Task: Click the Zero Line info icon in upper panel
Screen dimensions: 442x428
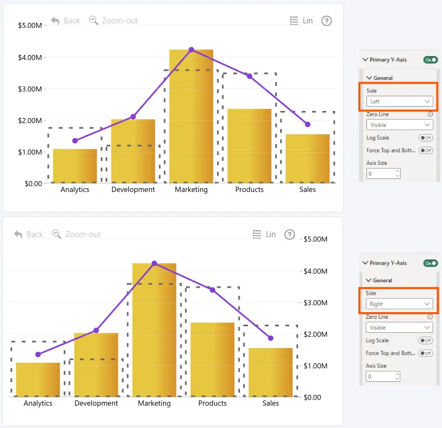Action: point(430,114)
